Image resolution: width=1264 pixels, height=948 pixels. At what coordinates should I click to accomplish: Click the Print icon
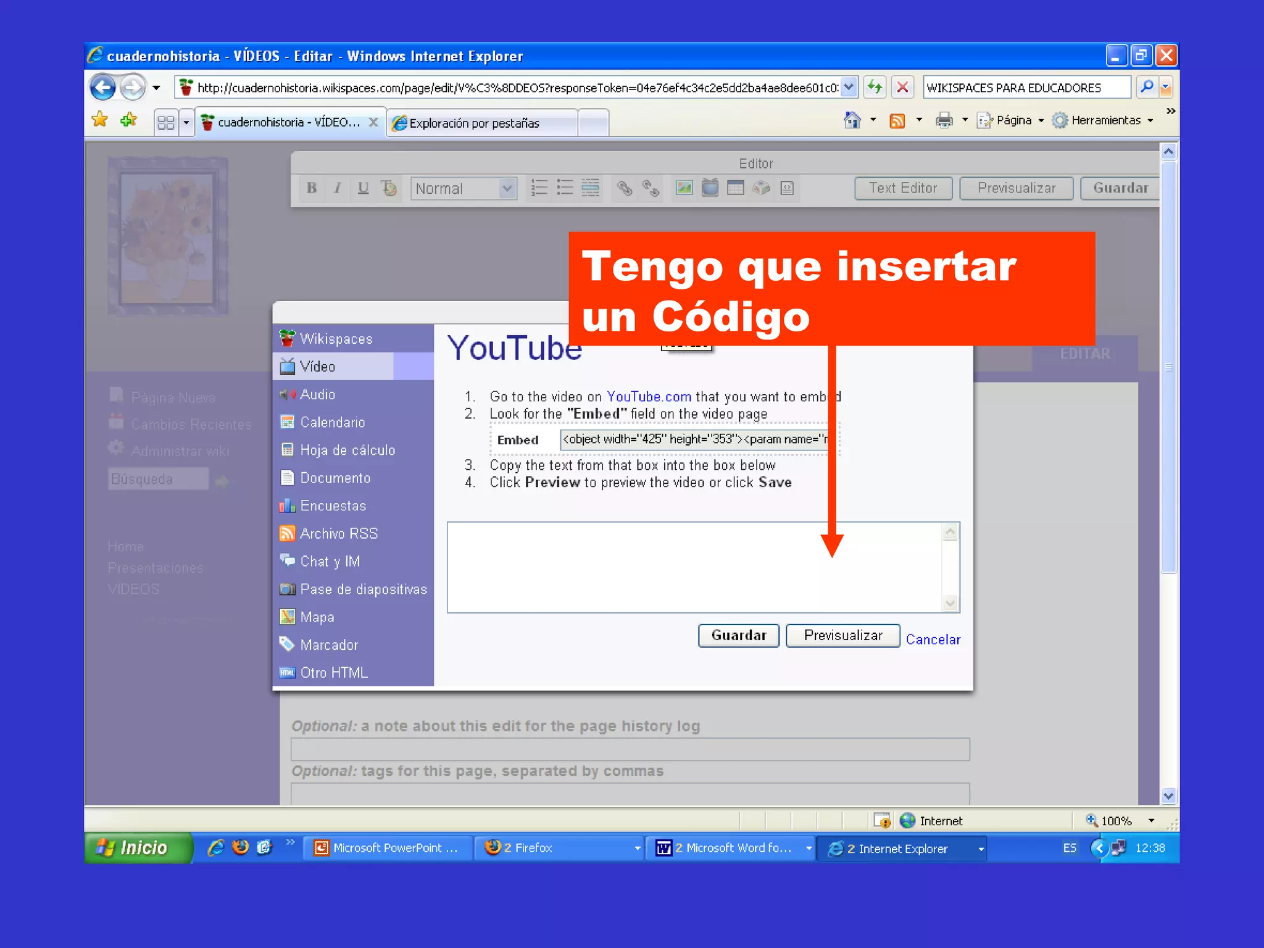944,120
